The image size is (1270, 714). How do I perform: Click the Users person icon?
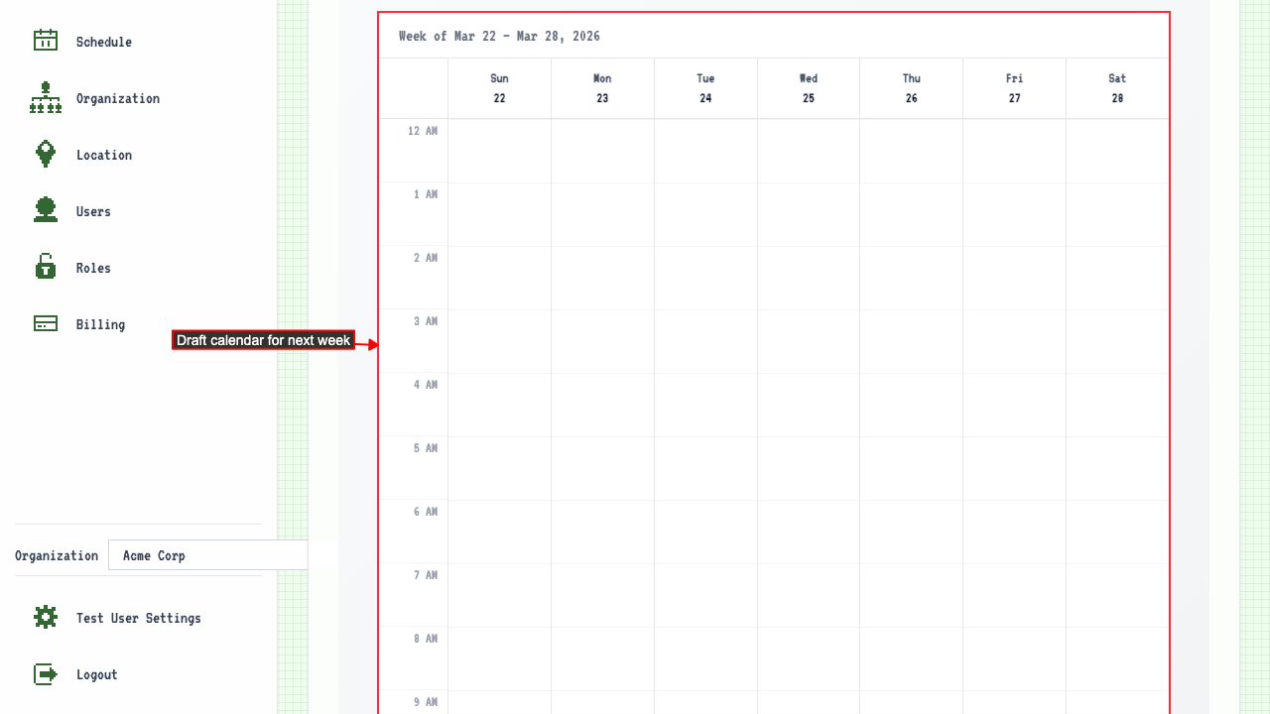[45, 210]
